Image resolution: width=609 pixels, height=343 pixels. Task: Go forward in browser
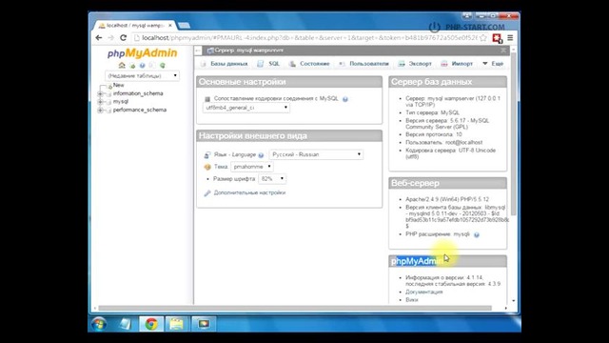[110, 38]
